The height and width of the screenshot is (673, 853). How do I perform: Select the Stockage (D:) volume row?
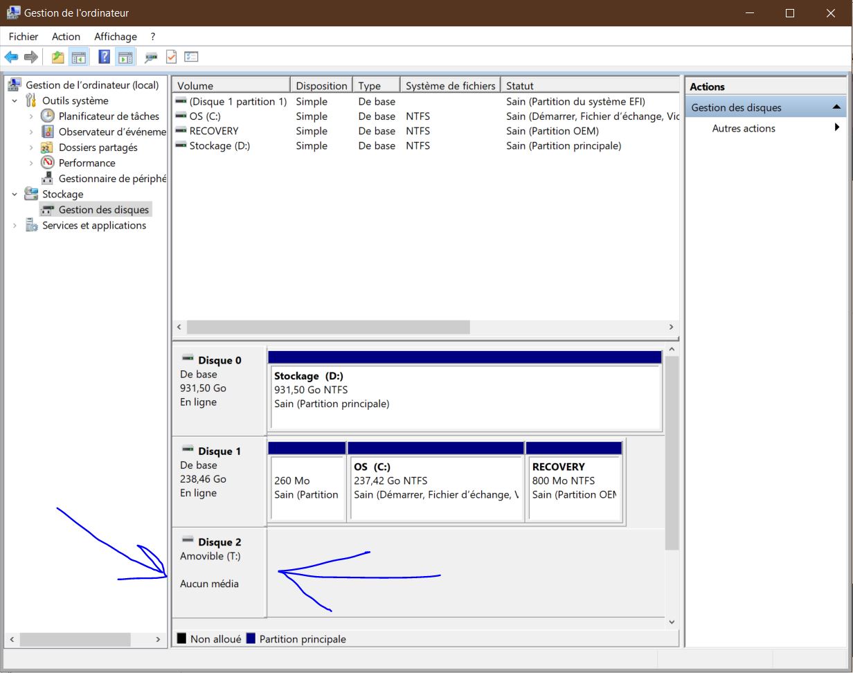(x=219, y=145)
